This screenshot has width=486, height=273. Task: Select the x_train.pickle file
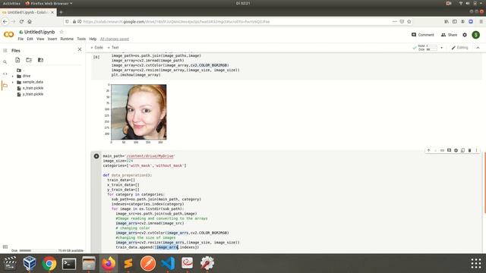tap(33, 88)
